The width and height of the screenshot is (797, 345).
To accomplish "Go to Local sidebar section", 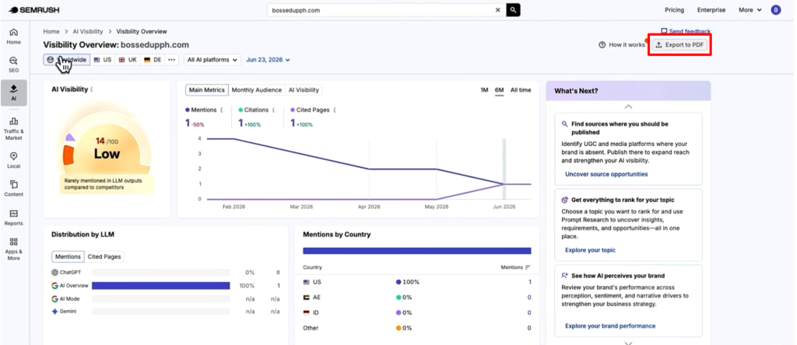I will coord(14,160).
